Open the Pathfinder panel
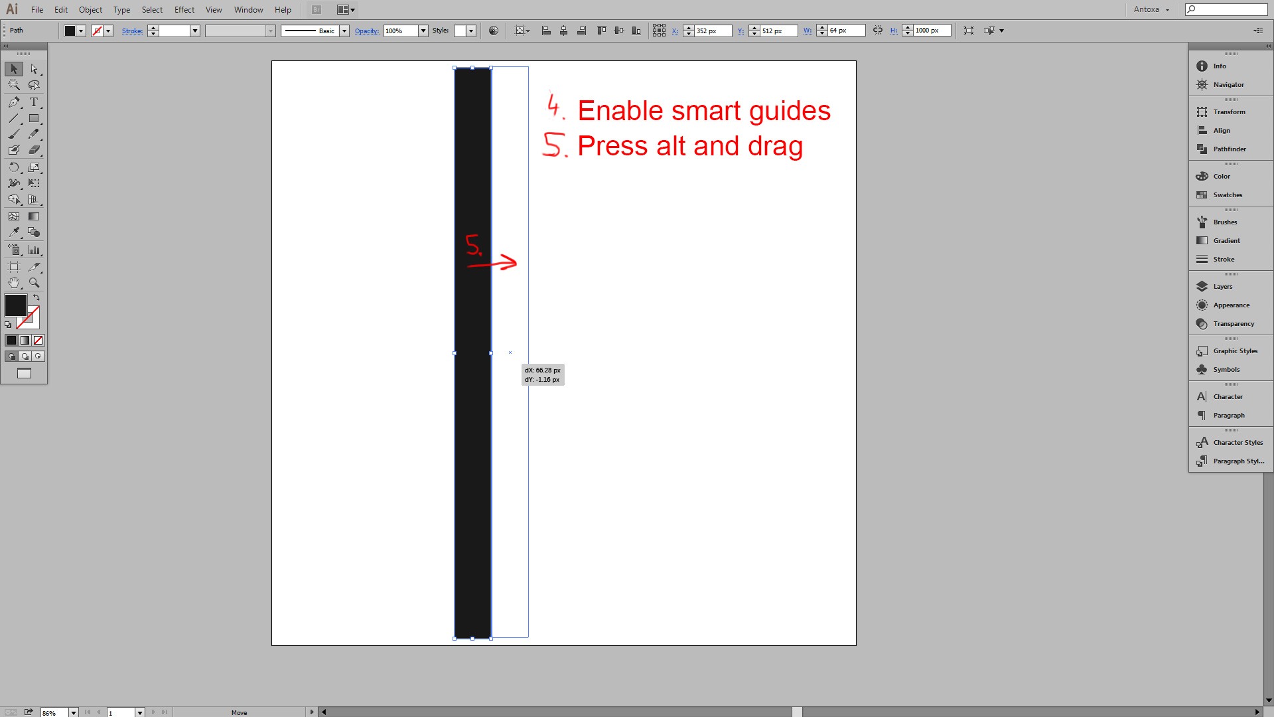1274x717 pixels. tap(1229, 149)
